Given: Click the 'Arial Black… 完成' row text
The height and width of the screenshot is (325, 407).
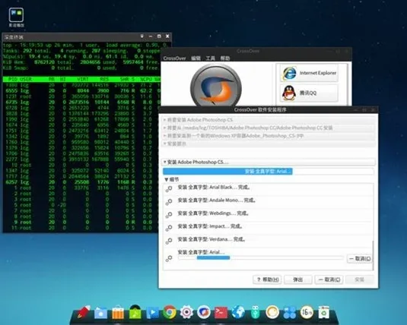Looking at the screenshot, I should 214,187.
